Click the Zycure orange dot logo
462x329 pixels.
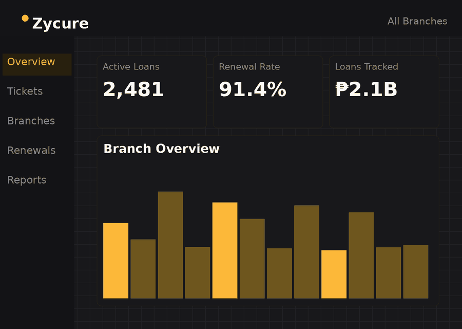tap(25, 19)
